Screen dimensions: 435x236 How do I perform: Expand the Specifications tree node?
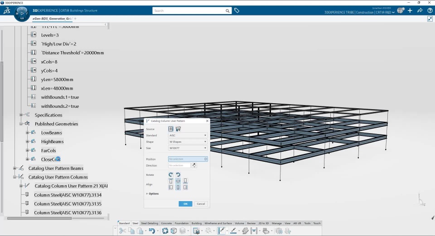click(x=21, y=115)
